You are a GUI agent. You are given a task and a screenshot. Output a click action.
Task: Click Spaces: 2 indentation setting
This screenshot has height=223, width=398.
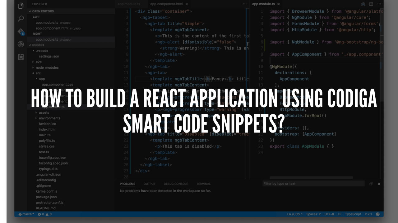(x=313, y=214)
